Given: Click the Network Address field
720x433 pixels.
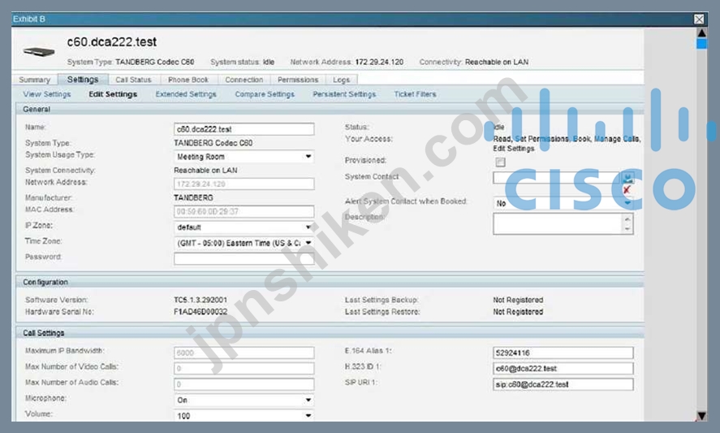Looking at the screenshot, I should coord(244,184).
